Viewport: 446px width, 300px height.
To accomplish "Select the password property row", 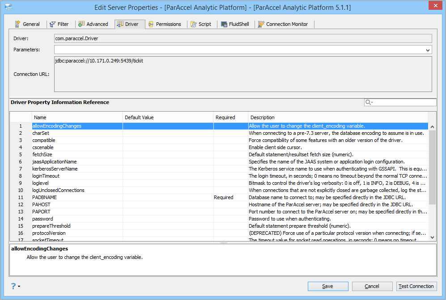I will tap(219, 219).
